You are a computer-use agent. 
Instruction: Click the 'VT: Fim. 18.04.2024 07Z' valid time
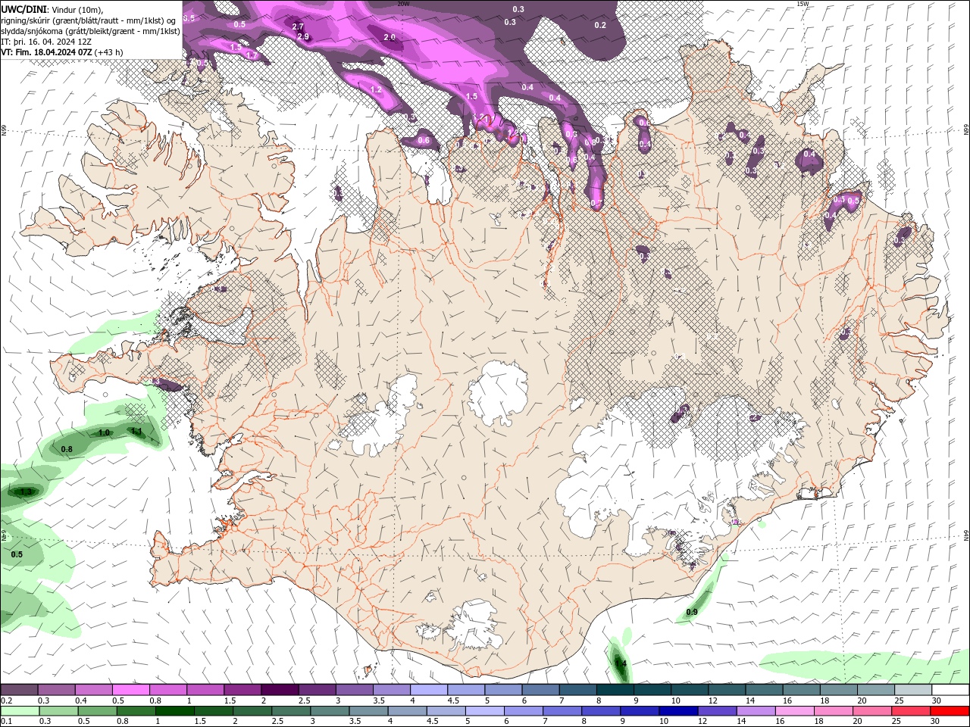pyautogui.click(x=46, y=52)
